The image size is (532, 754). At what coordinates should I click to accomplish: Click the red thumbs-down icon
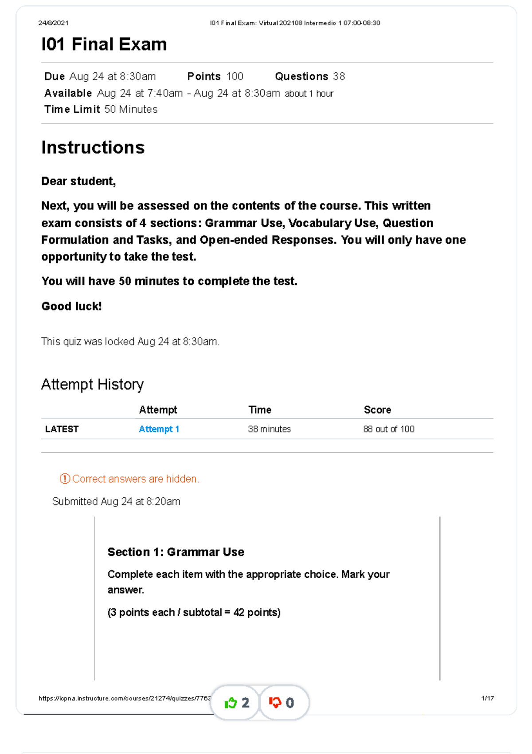(x=275, y=702)
